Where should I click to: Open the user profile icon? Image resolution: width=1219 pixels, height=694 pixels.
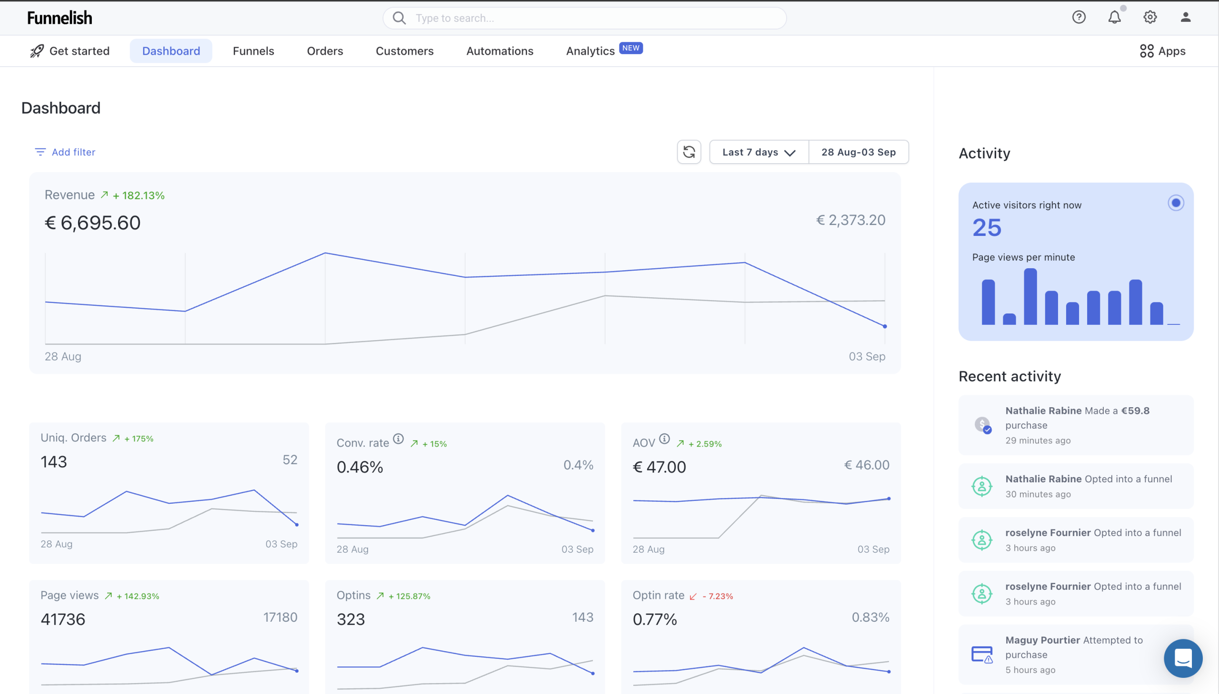pos(1185,18)
